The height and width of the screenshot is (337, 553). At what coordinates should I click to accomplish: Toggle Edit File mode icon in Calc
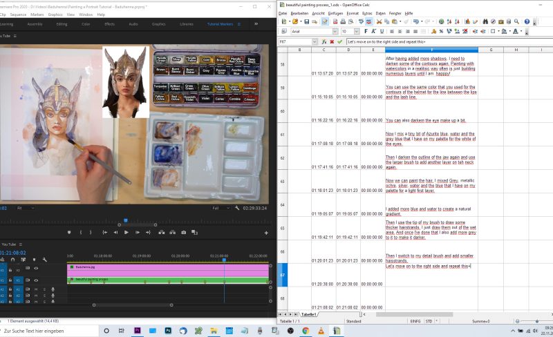point(325,22)
